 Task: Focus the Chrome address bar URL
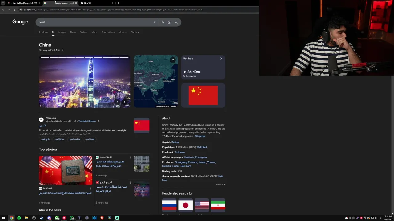[113, 10]
